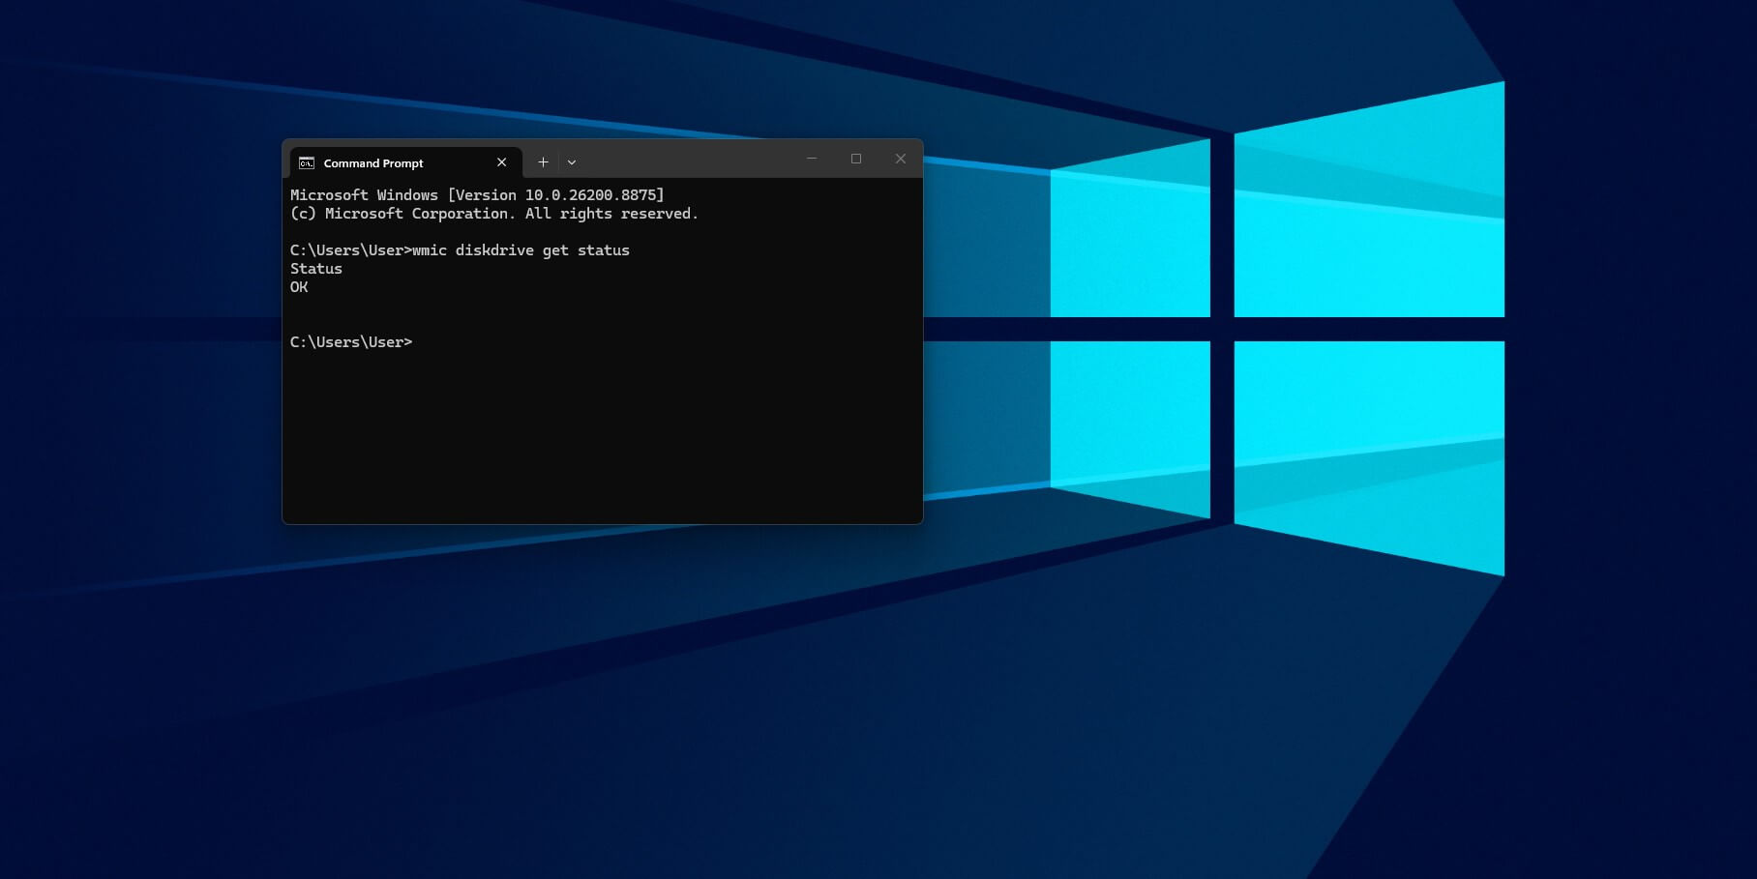Expand the new tab profile dropdown

tap(572, 162)
